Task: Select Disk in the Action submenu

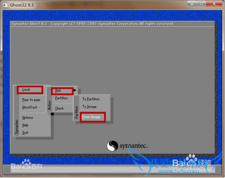Action: [x=62, y=91]
